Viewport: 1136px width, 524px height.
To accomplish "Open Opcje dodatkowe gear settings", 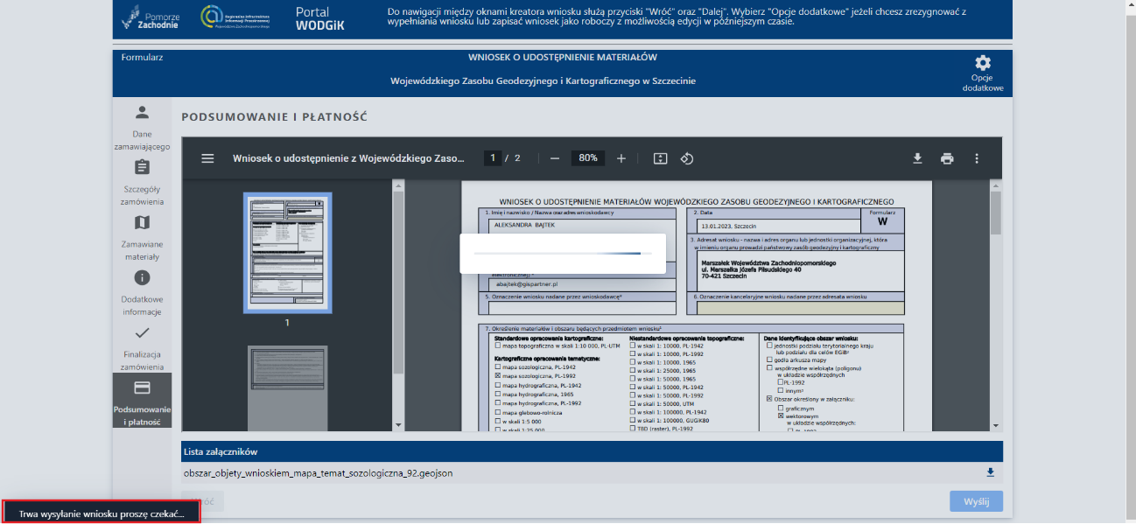I will (x=983, y=64).
